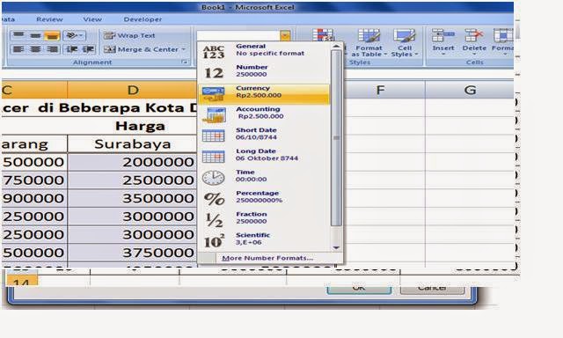
Task: Open Cell Styles gallery
Action: click(405, 43)
